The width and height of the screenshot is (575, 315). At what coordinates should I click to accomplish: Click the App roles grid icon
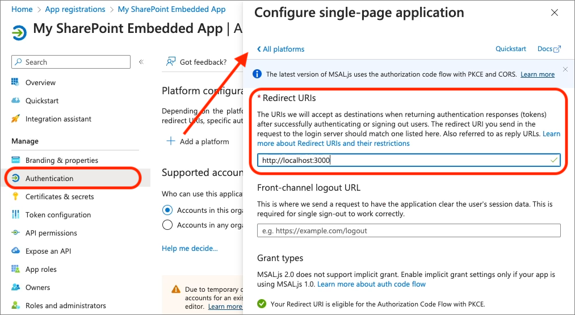click(x=15, y=269)
